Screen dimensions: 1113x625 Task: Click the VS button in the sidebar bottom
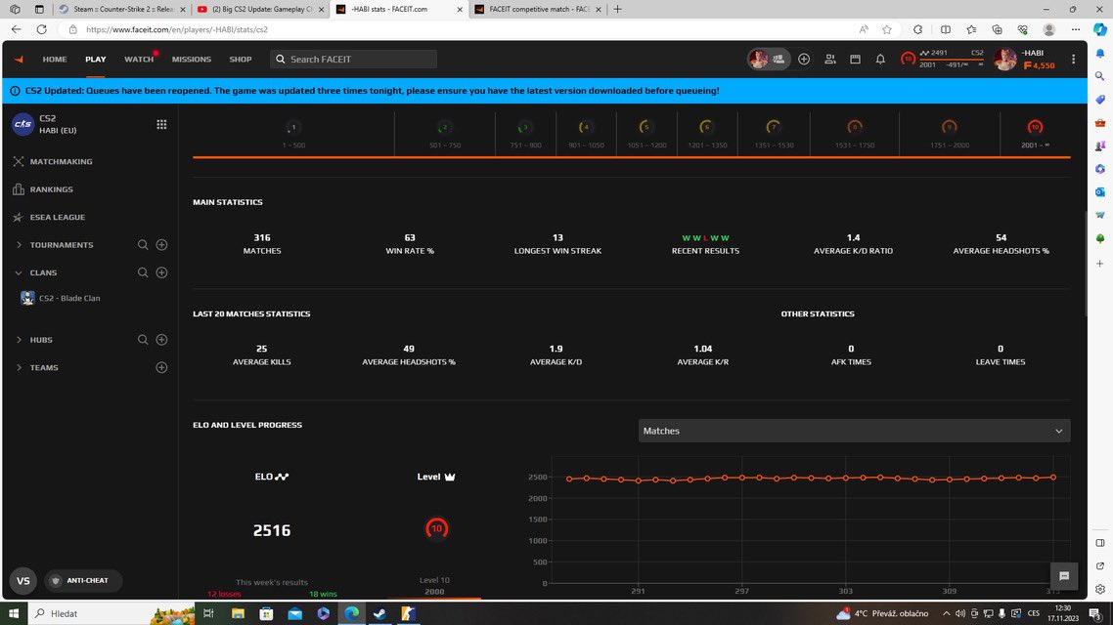click(x=22, y=580)
